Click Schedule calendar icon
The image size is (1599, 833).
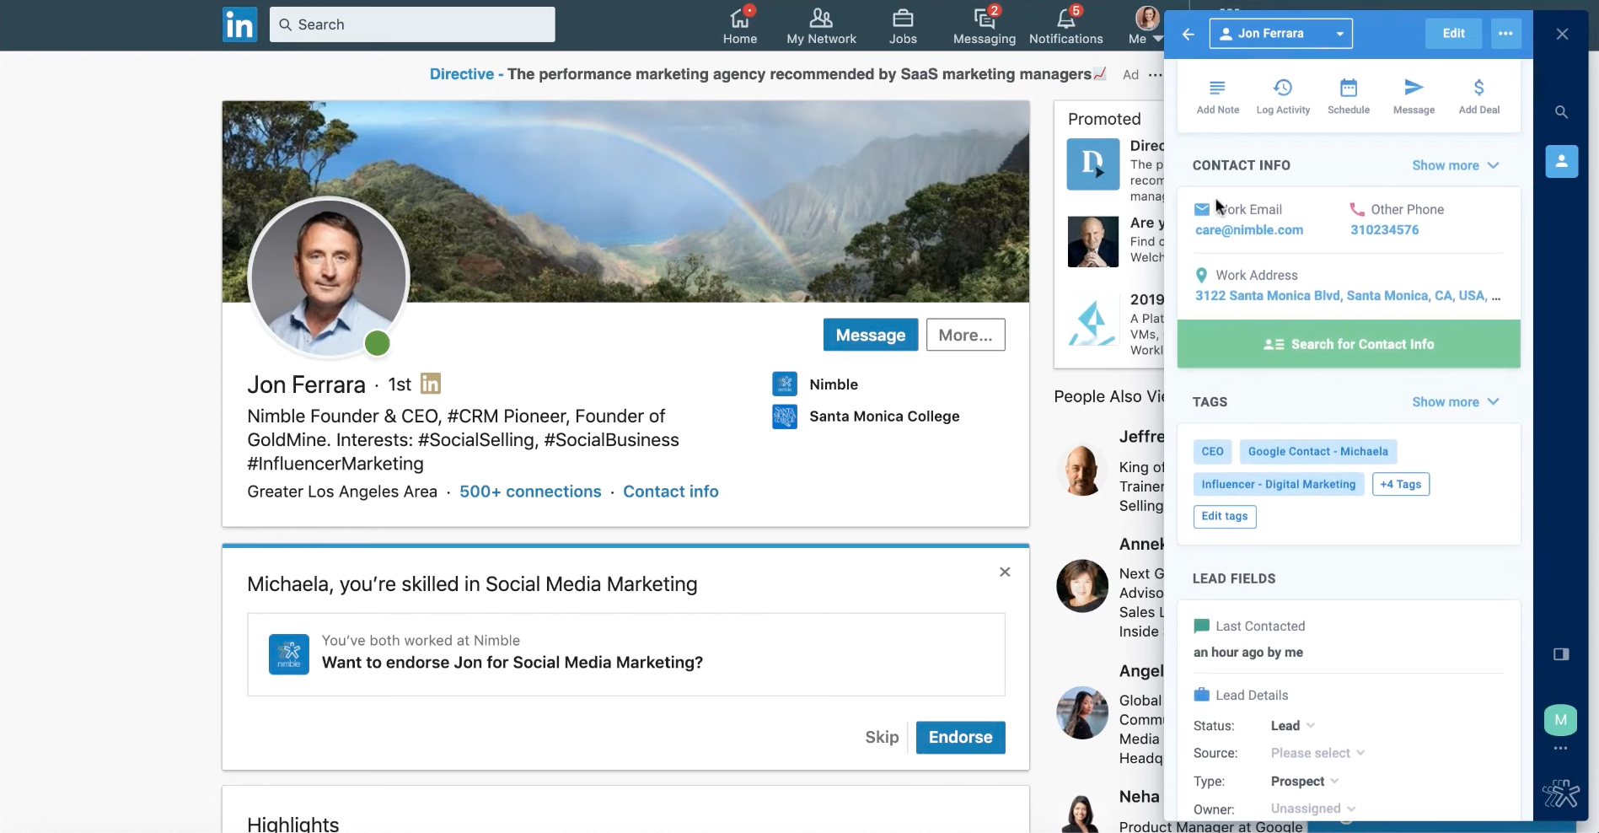tap(1349, 97)
